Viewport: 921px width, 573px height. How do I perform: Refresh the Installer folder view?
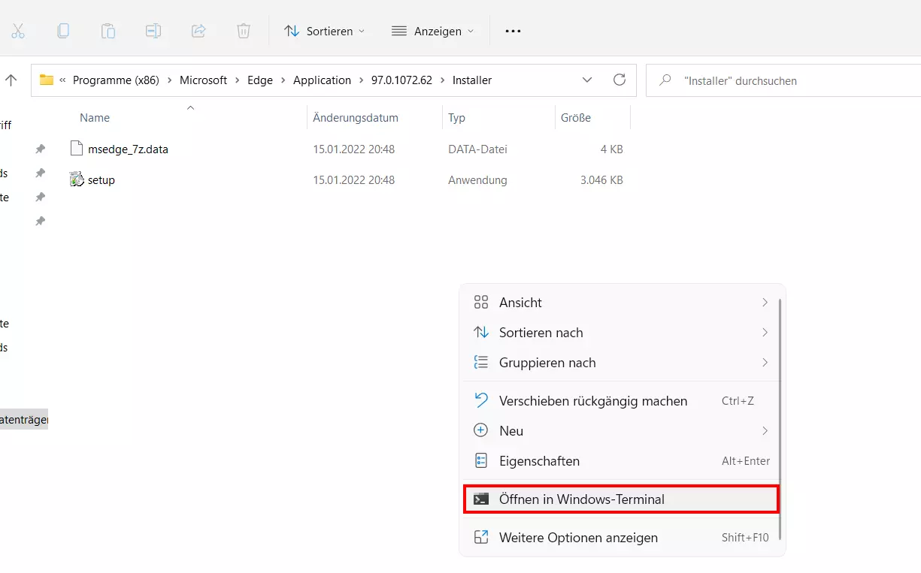tap(620, 80)
